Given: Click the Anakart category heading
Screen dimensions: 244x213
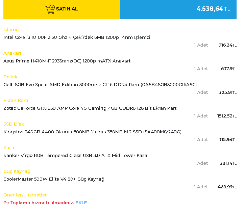Looking at the screenshot, I should click(12, 53).
